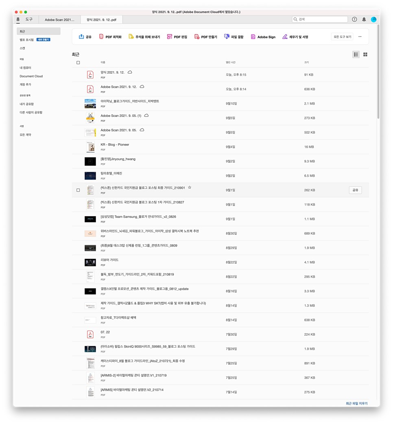Click PDF icon of Adobe Scan 2021. 9. 12.
The width and height of the screenshot is (393, 424).
(x=90, y=89)
